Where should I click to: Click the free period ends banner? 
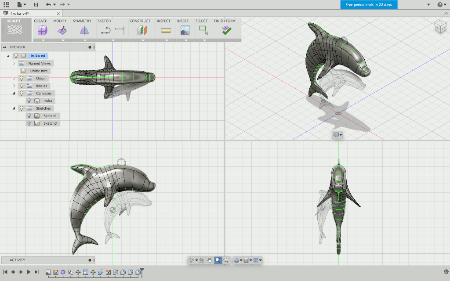(368, 4)
